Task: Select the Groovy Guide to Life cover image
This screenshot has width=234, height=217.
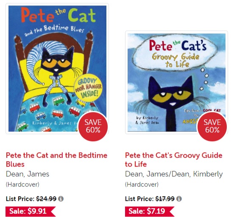Action: [176, 82]
